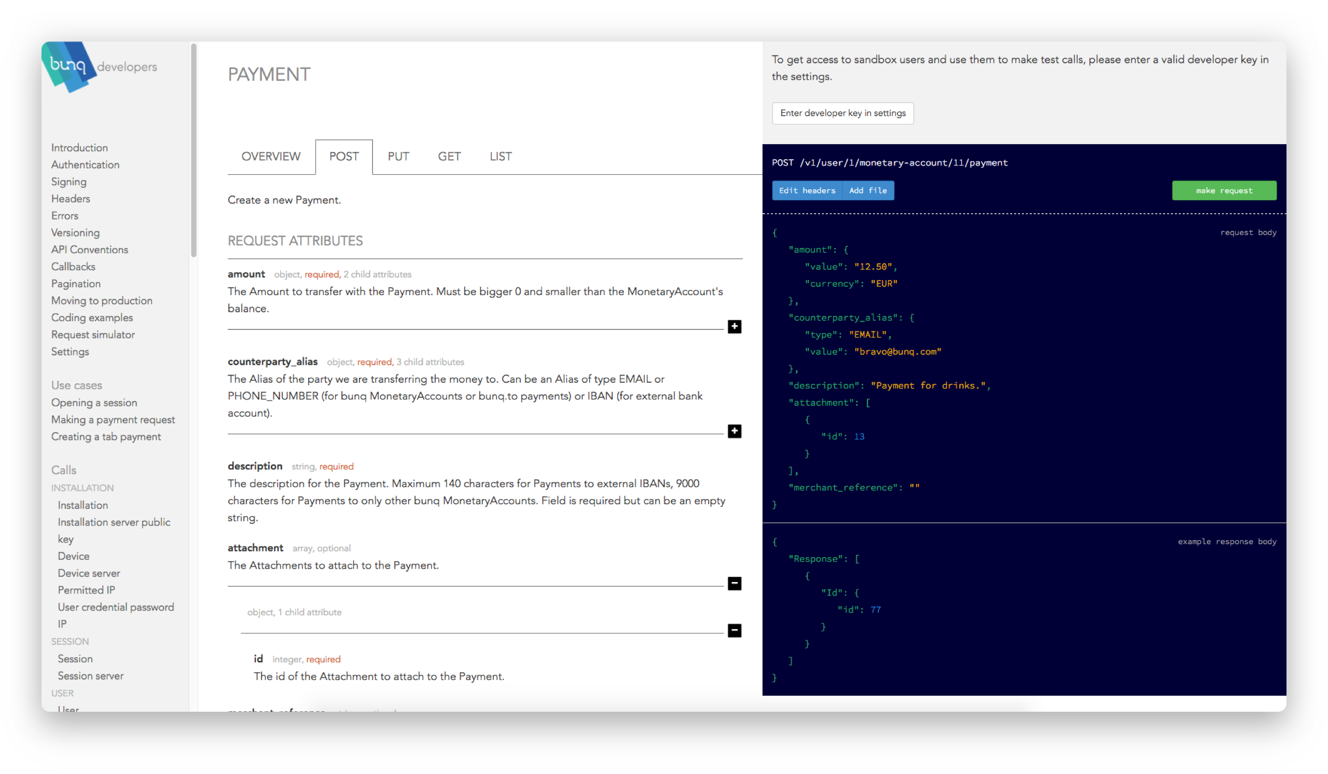Click the Edit headers button
Image resolution: width=1328 pixels, height=774 pixels.
[x=807, y=191]
